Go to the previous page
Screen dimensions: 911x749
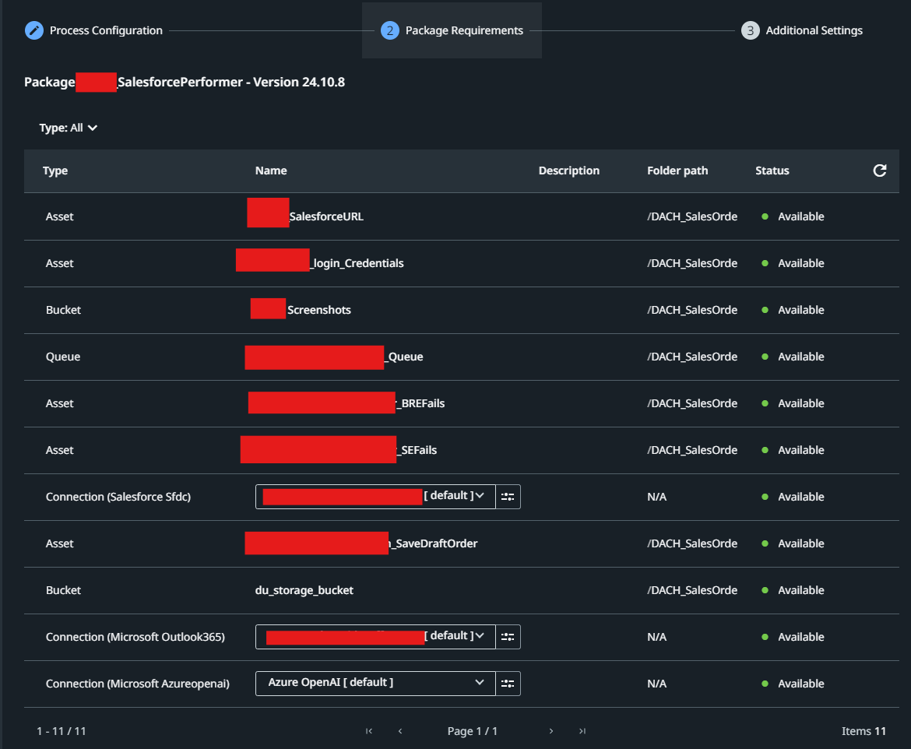[x=400, y=731]
